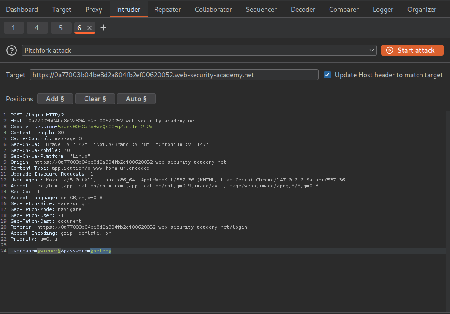Select the Decoder tab
Viewport: 450px width, 314px height.
point(303,9)
